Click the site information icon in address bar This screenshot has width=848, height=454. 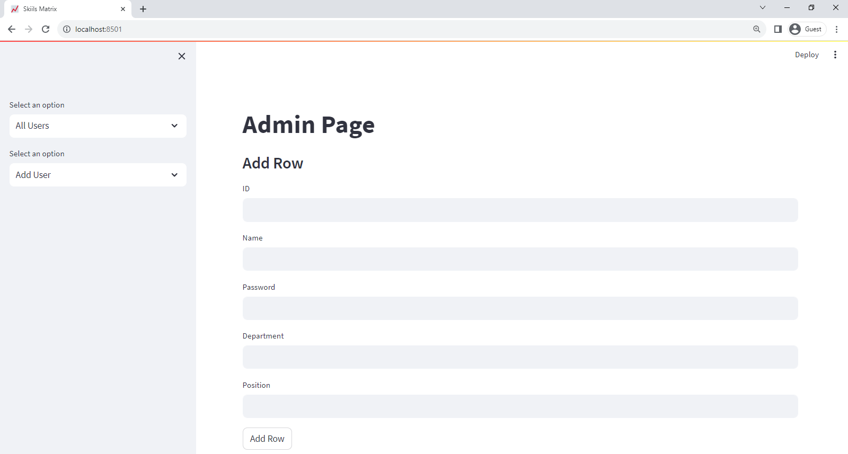(67, 29)
